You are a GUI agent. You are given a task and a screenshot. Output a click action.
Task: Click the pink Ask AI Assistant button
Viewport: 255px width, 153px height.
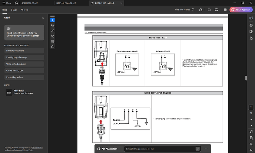click(241, 10)
